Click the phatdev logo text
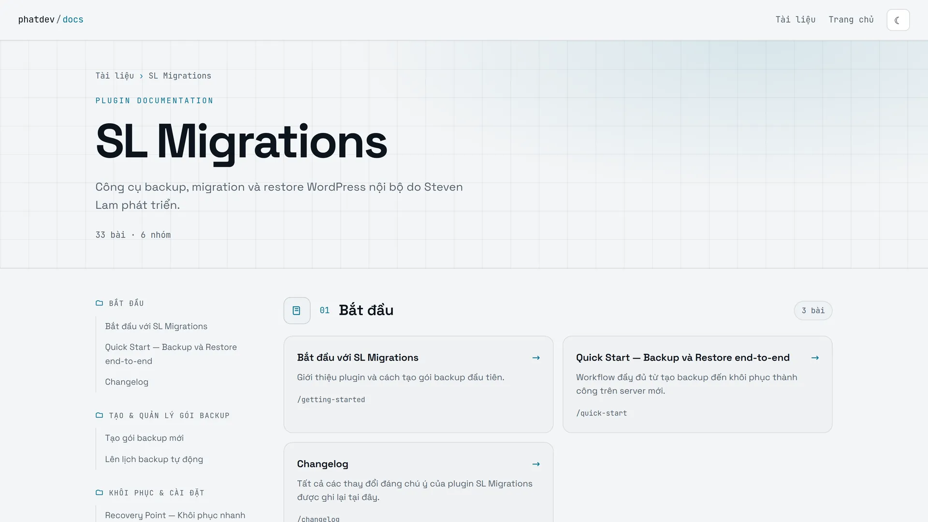This screenshot has width=928, height=522. tap(36, 20)
